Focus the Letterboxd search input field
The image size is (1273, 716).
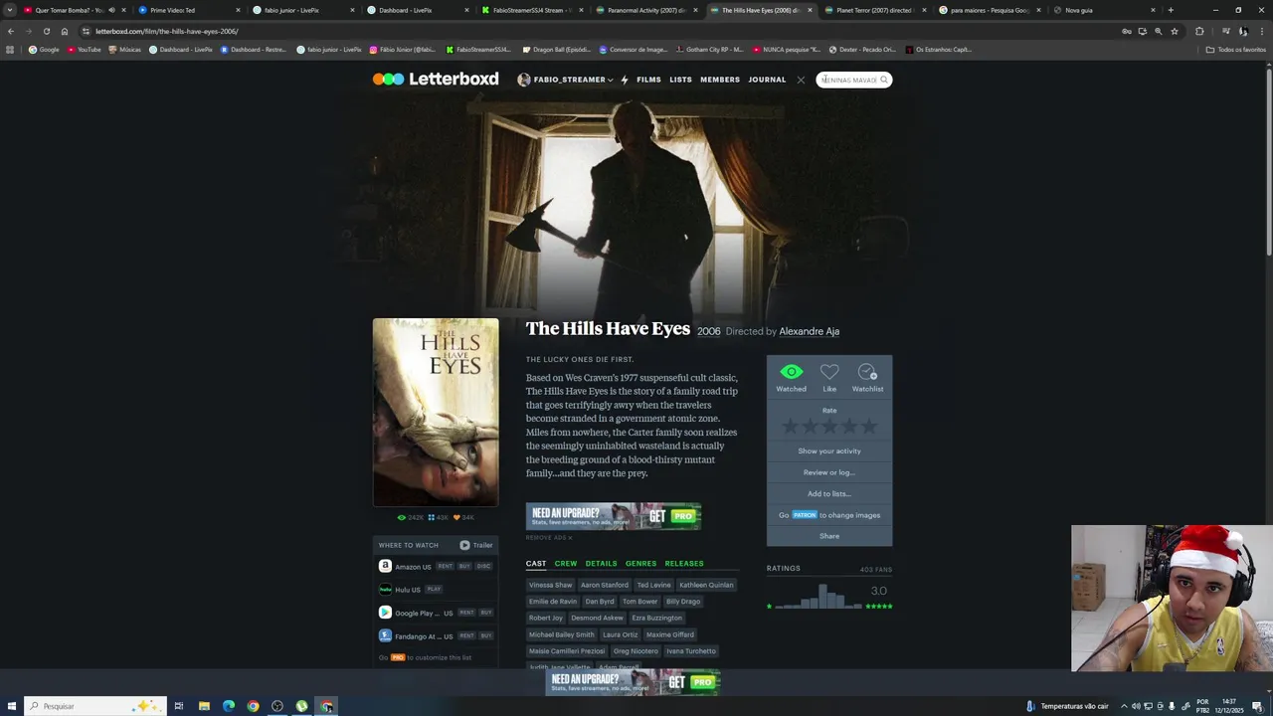[x=848, y=80]
